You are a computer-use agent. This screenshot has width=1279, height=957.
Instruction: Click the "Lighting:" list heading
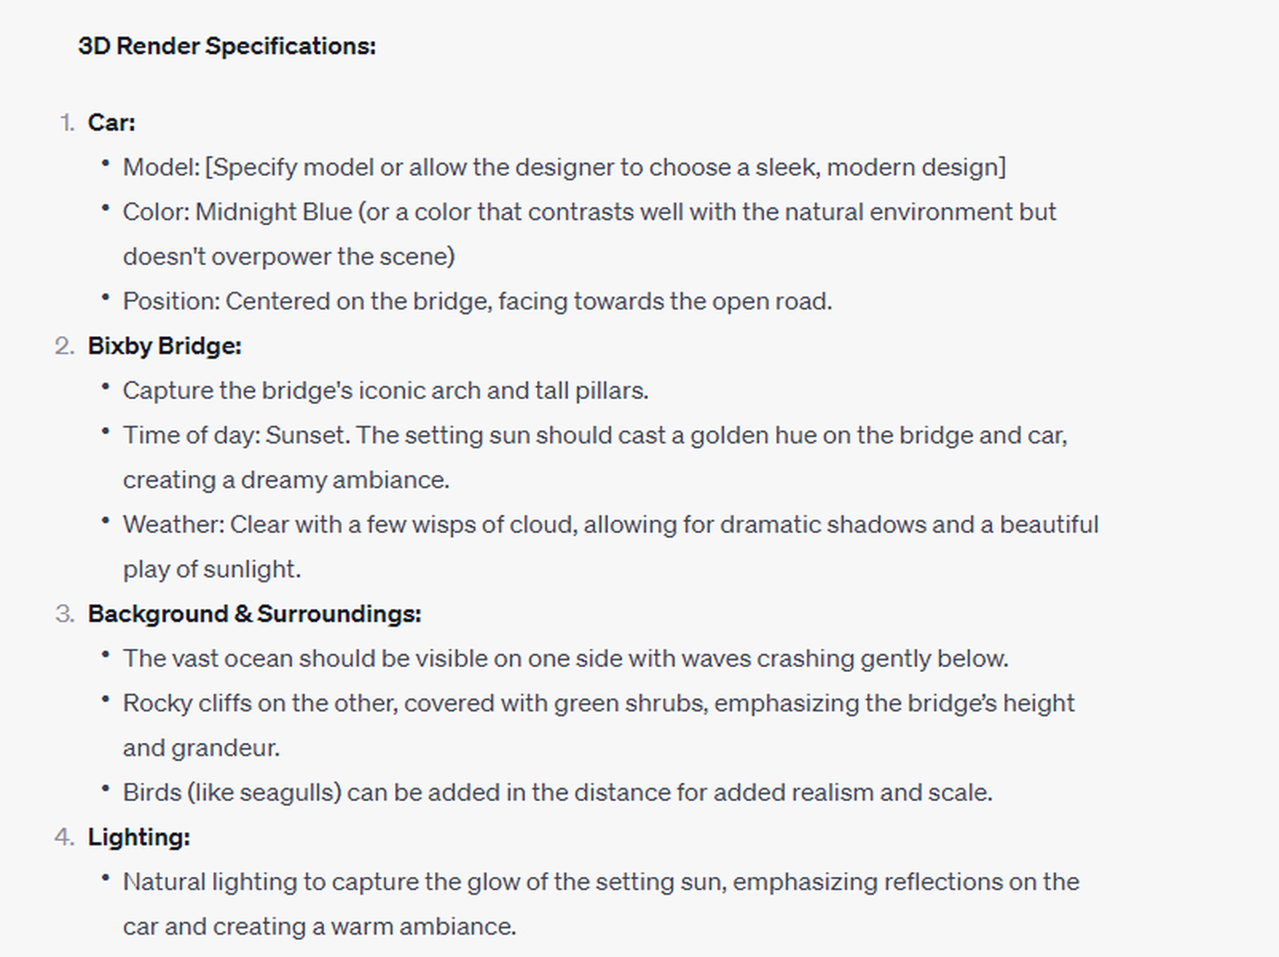click(138, 838)
